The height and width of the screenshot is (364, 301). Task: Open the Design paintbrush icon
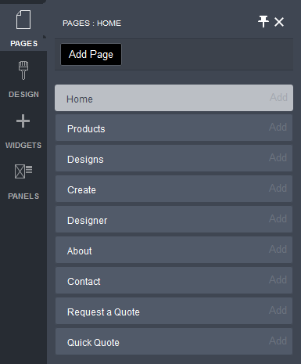(23, 70)
